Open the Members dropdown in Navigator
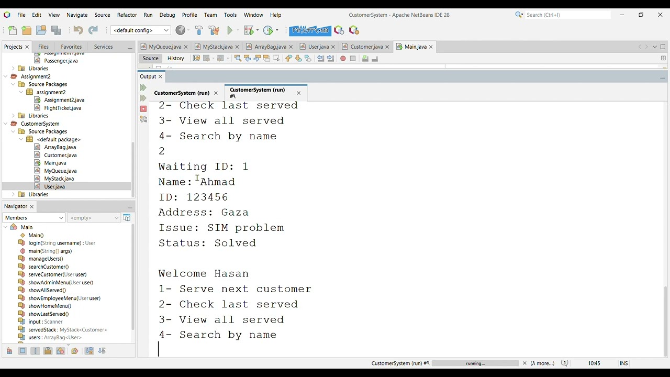 coord(34,217)
